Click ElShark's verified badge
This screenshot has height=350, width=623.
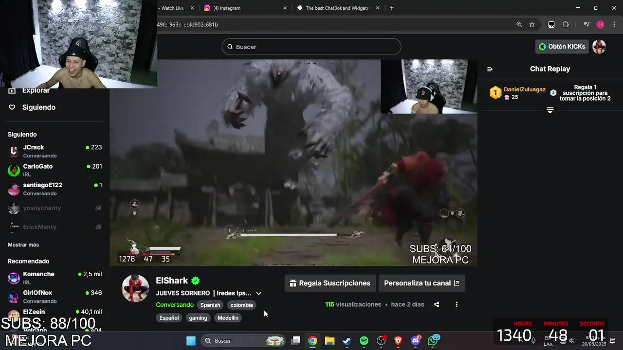(195, 280)
